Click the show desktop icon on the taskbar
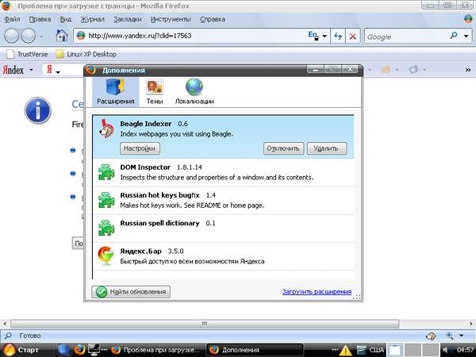This screenshot has width=476, height=357. (63, 350)
